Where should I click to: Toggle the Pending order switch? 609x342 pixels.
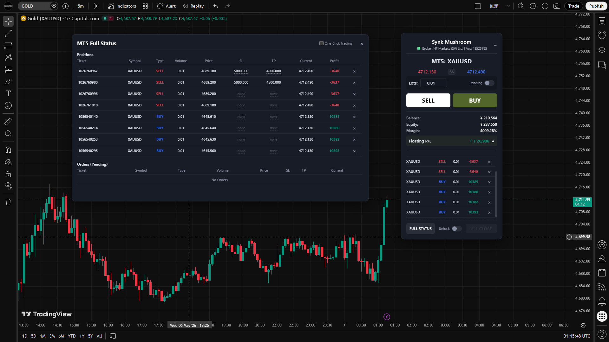489,83
